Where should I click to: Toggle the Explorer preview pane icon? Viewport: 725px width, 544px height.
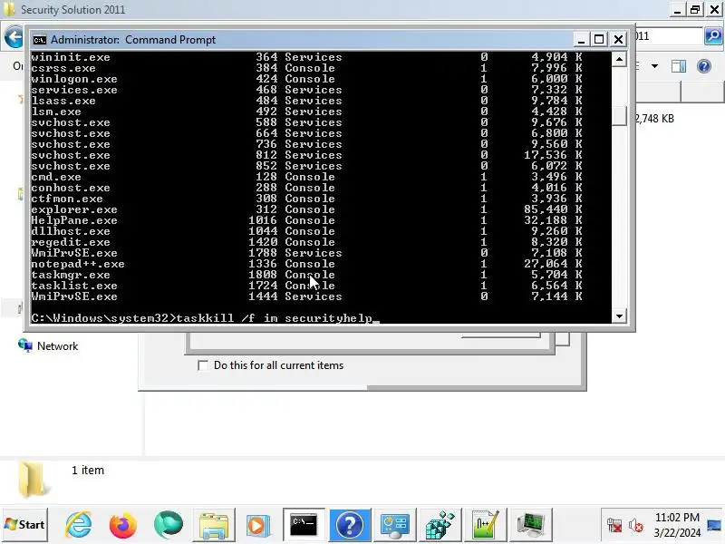point(678,66)
